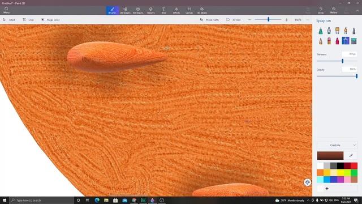Choose the pink color swatch
The height and width of the screenshot is (204, 362).
347,179
